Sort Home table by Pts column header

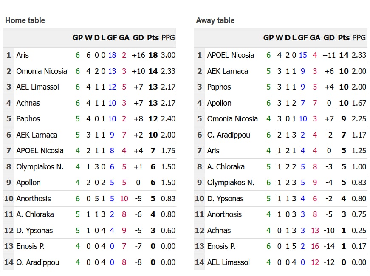pos(153,38)
